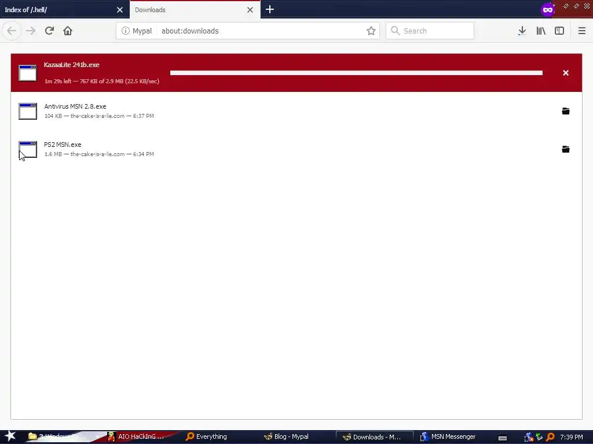Click the KazaaLite download progress bar
The height and width of the screenshot is (444, 593).
(x=356, y=73)
